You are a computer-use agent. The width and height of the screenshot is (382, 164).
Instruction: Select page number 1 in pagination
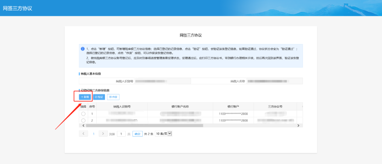(x=93, y=134)
